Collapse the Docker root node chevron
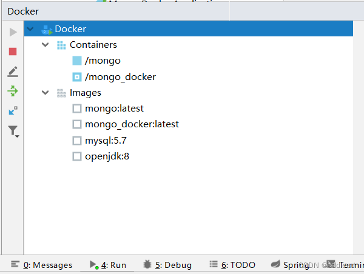The width and height of the screenshot is (364, 274). (30, 29)
